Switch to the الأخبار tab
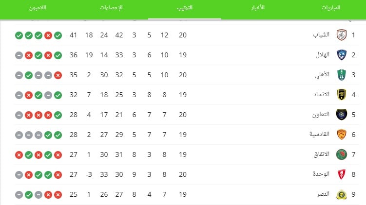The height and width of the screenshot is (205, 366). tap(258, 8)
